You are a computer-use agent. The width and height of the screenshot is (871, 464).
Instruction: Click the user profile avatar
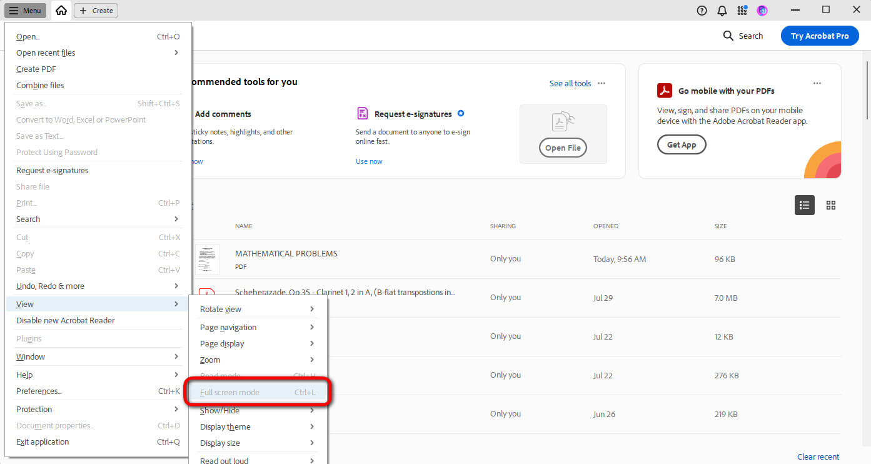(762, 11)
